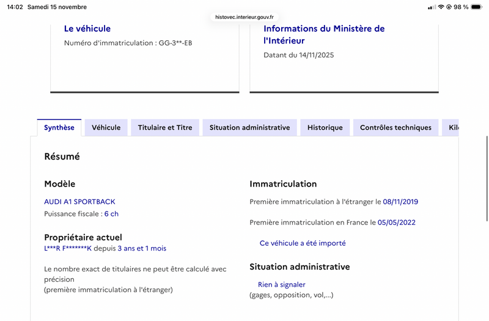Image resolution: width=489 pixels, height=321 pixels.
Task: Open the Situation administrative tab
Action: point(249,128)
